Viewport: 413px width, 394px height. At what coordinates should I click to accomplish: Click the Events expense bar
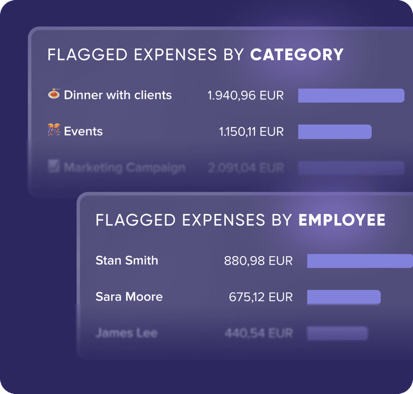click(335, 132)
